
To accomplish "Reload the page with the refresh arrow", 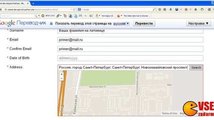I will pos(74,10).
